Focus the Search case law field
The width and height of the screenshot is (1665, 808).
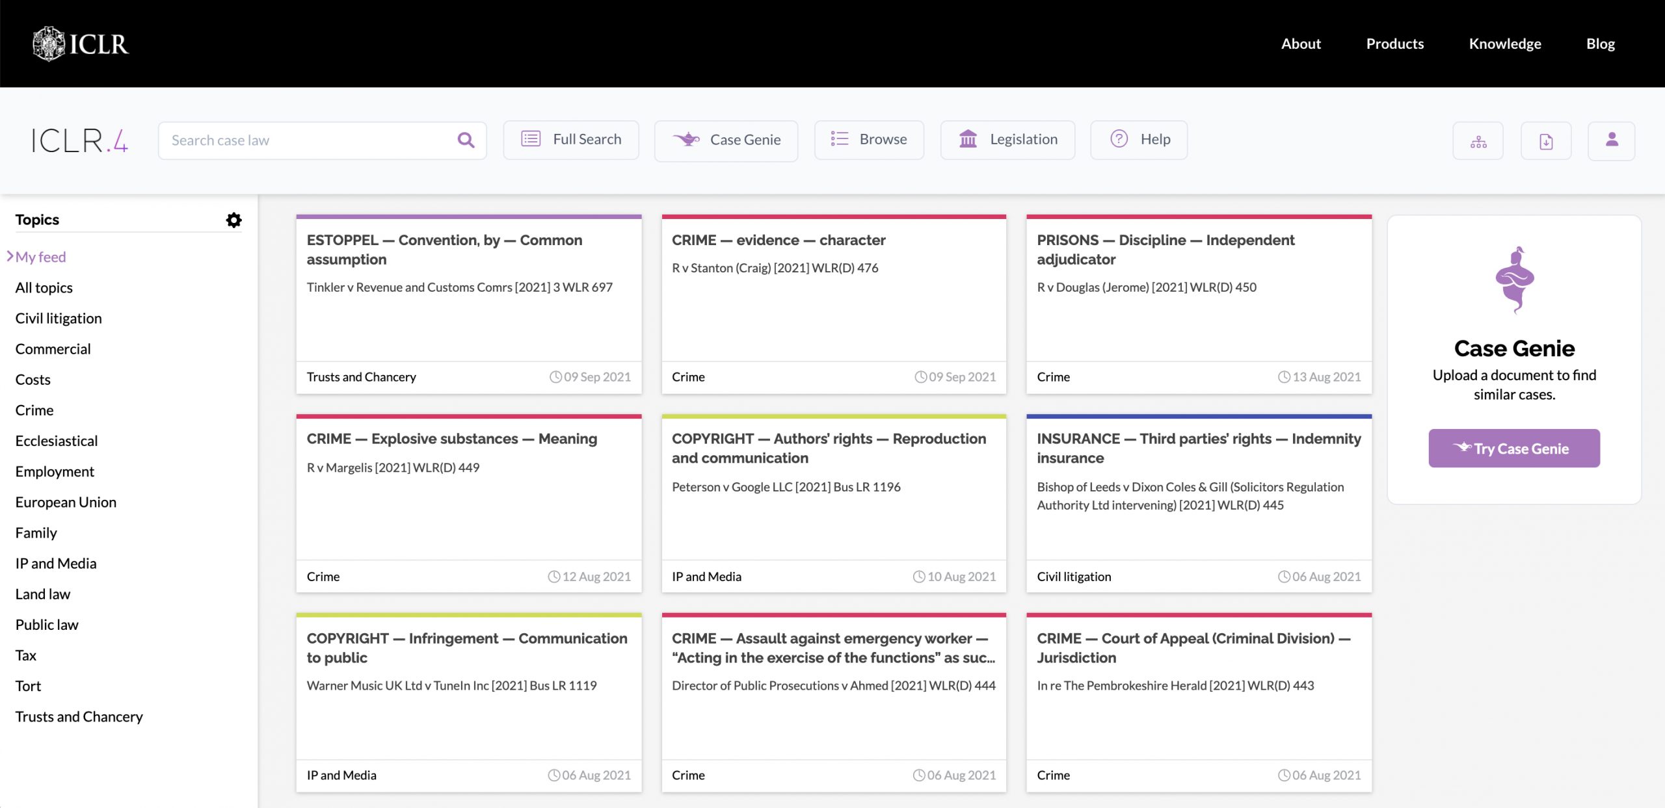(x=306, y=140)
